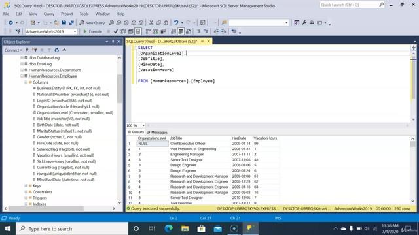Click the navigate back circle icon
This screenshot has width=419, height=235.
[x=10, y=23]
